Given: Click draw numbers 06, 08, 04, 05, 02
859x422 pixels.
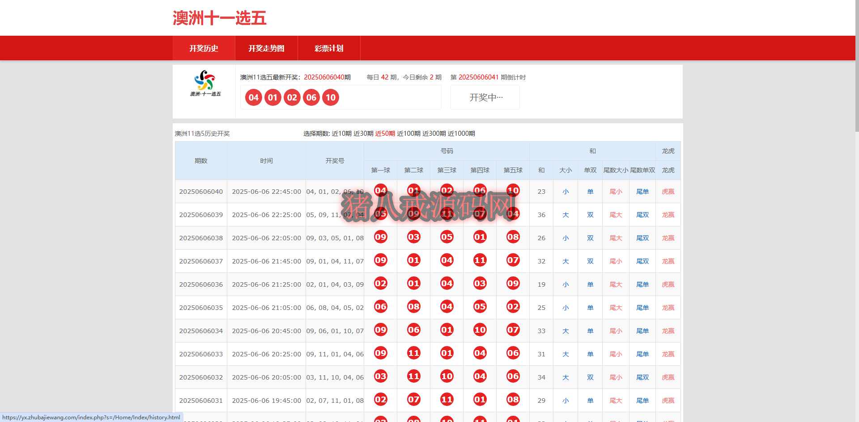Looking at the screenshot, I should coord(335,308).
